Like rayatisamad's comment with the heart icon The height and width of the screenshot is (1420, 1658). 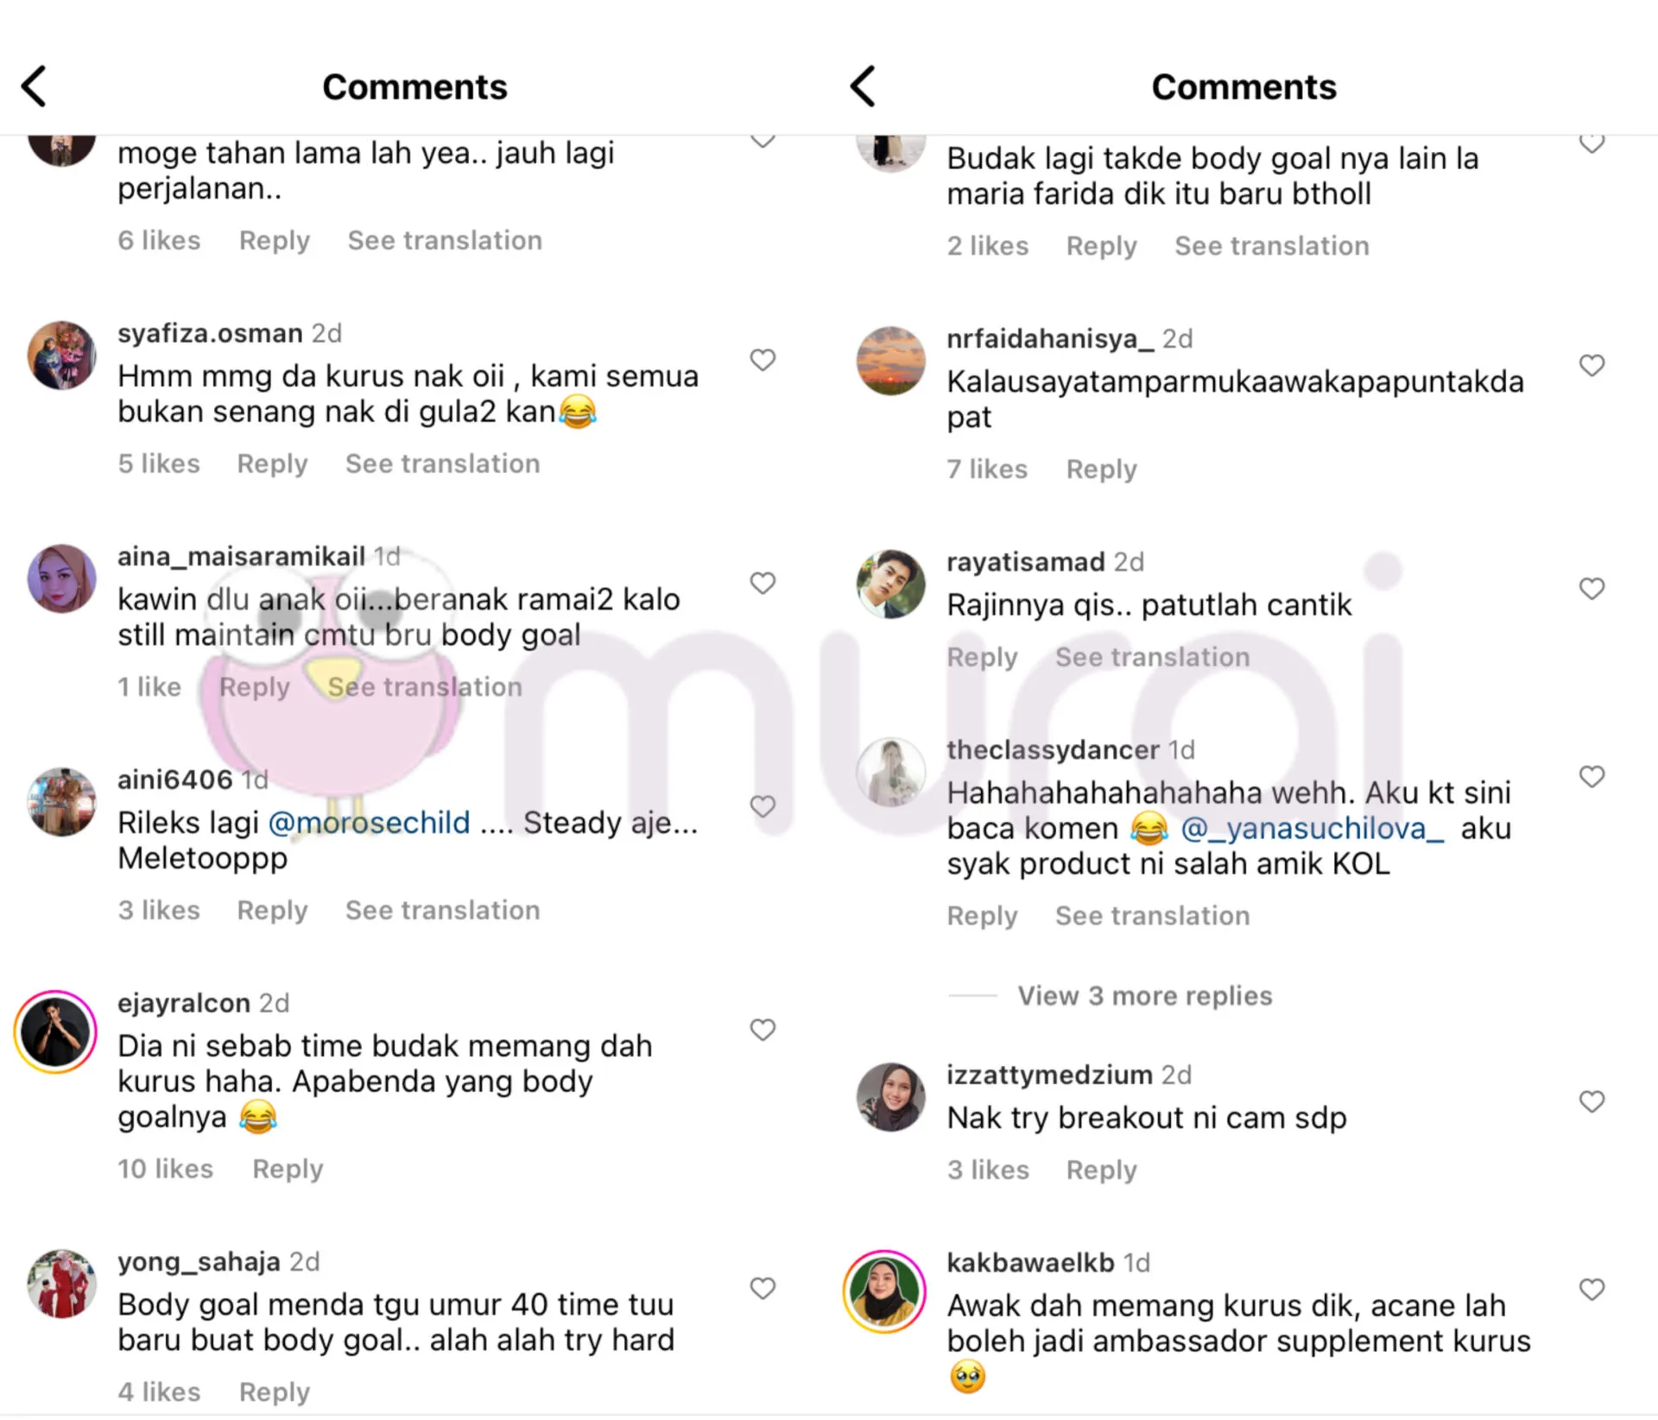point(1592,589)
